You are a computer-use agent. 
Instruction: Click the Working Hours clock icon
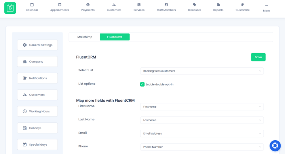25,111
